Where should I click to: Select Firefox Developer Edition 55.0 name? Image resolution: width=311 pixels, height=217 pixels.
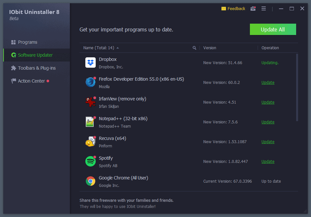coord(141,79)
